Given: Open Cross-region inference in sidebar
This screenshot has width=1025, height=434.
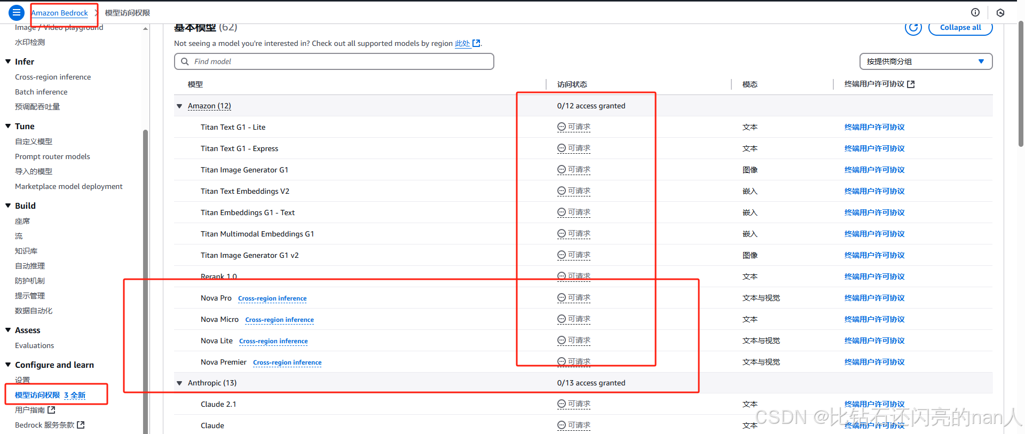Looking at the screenshot, I should (53, 77).
